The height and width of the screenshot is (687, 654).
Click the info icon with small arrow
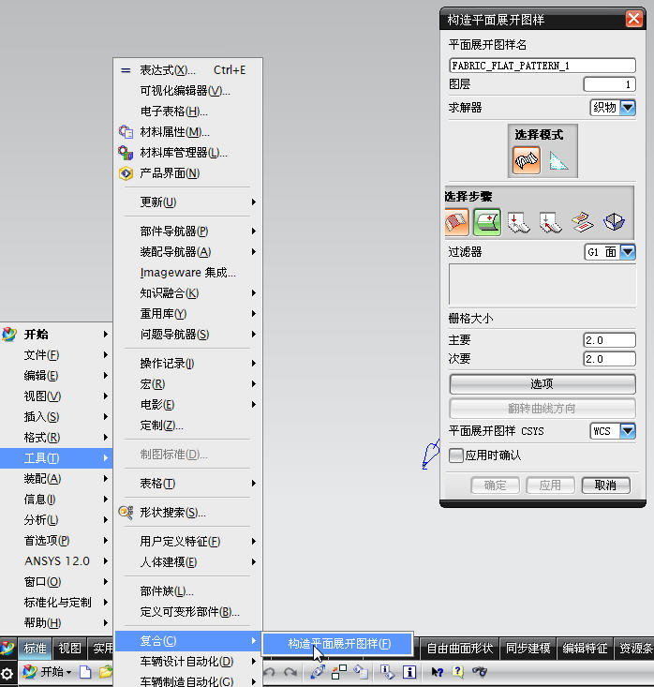(387, 672)
